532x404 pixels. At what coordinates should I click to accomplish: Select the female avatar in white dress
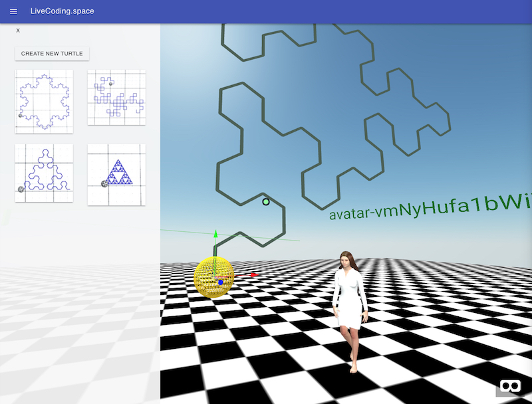click(350, 306)
